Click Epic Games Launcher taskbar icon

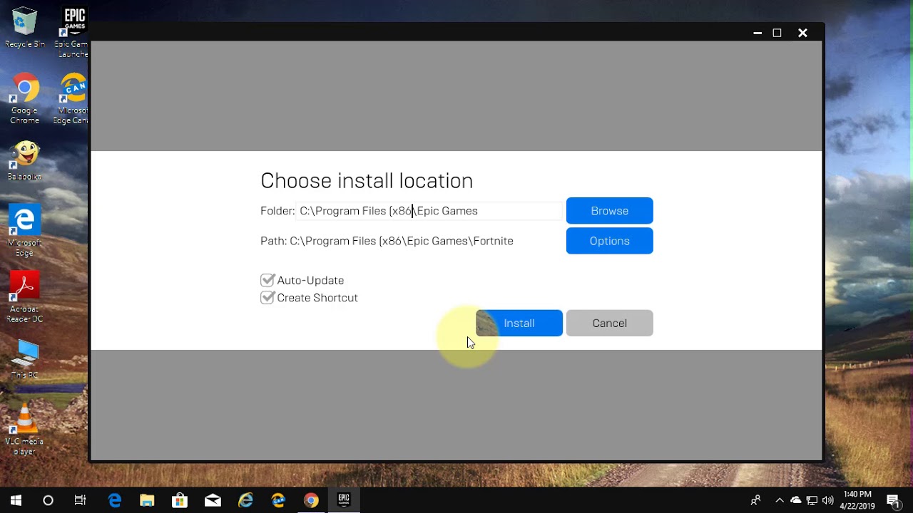click(x=344, y=500)
